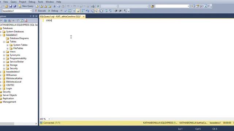The width and height of the screenshot is (234, 131).
Task: Click Object Explorer horizontal scrollbar thumb
Action: click(x=7, y=124)
